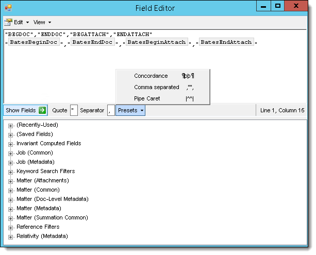The height and width of the screenshot is (255, 316).
Task: Click the "ENDDOC" header text
Action: pyautogui.click(x=52, y=35)
